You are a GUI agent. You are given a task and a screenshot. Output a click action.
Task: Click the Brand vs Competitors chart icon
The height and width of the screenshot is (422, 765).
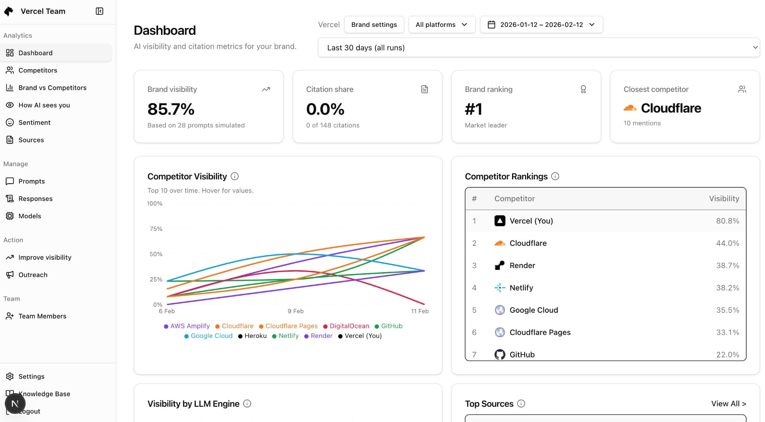pyautogui.click(x=10, y=87)
